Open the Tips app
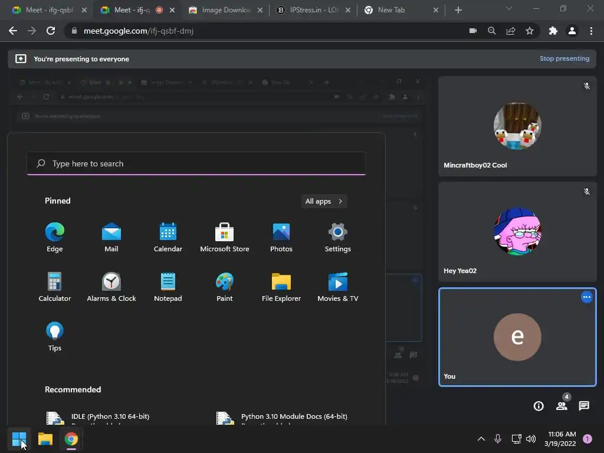 pos(55,337)
